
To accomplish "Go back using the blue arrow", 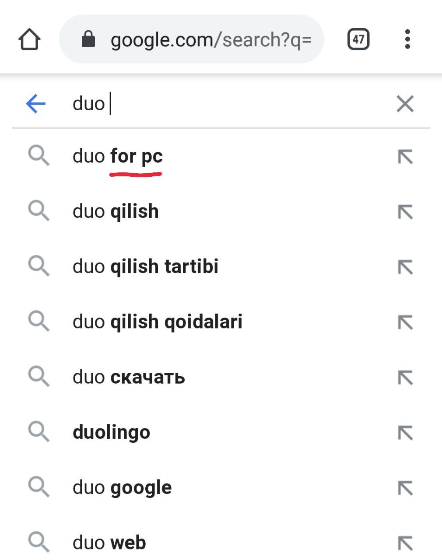I will tap(36, 104).
